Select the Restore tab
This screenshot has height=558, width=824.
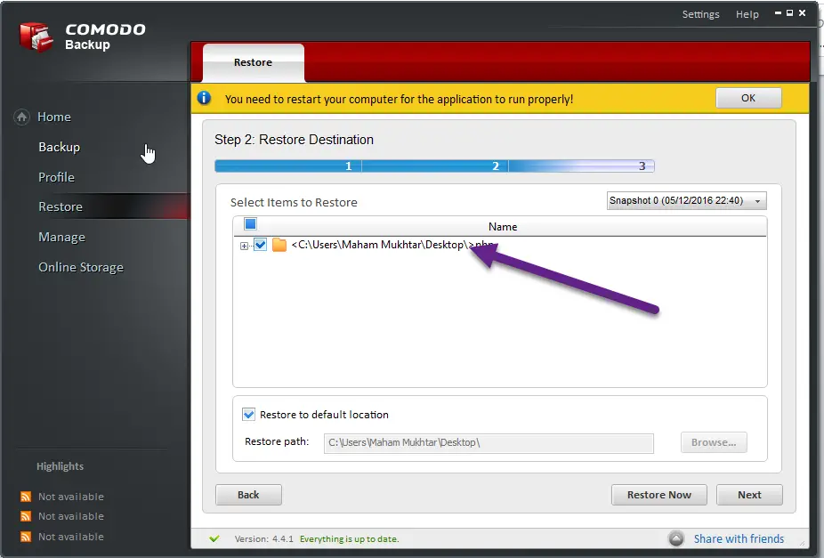pyautogui.click(x=254, y=62)
